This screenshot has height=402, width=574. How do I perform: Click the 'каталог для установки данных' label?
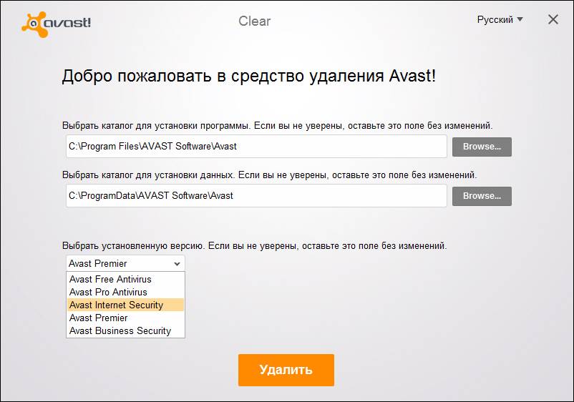(269, 175)
